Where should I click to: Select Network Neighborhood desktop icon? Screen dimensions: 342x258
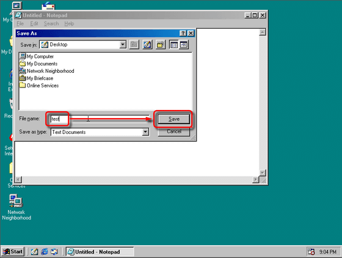point(16,207)
